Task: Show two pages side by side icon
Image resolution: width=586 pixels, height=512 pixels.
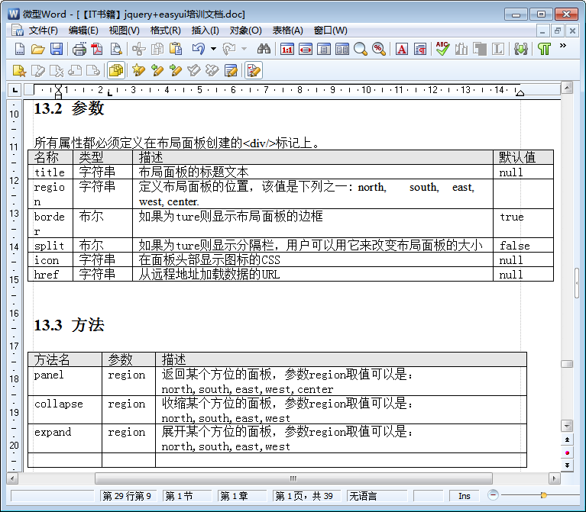Action: (x=342, y=49)
